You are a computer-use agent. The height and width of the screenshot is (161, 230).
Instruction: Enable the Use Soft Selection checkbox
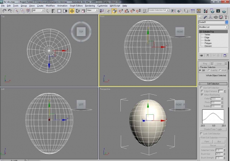(x=201, y=88)
